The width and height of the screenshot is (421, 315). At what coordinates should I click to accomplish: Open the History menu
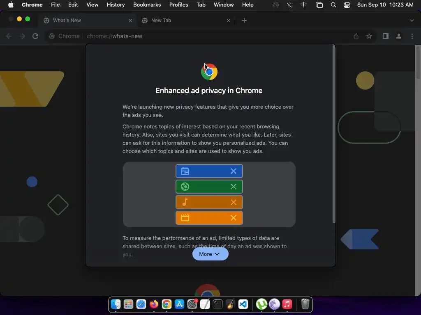pyautogui.click(x=116, y=5)
